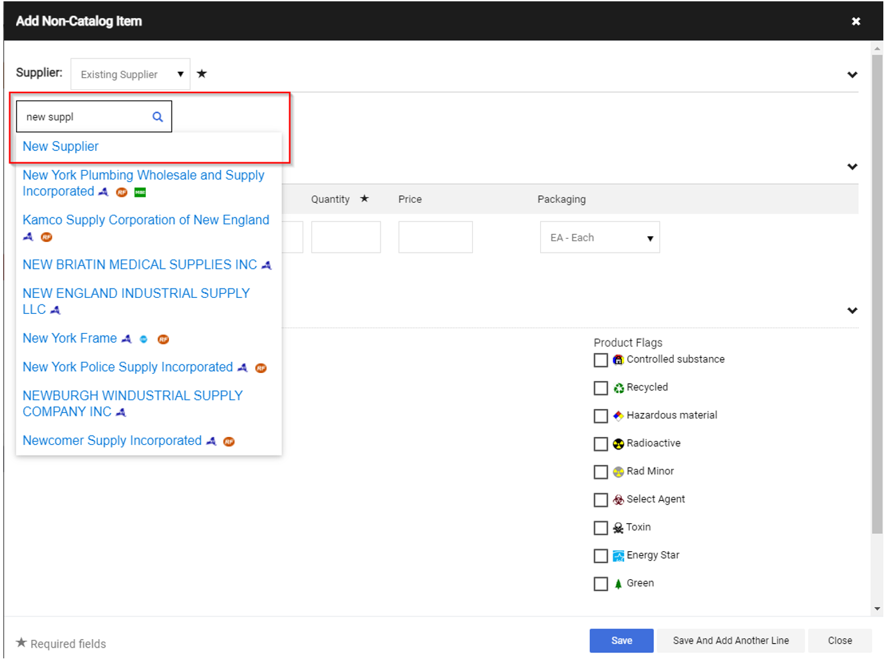Click the orange badge beside Kamco Supply Corporation
This screenshot has width=886, height=659.
[x=47, y=237]
